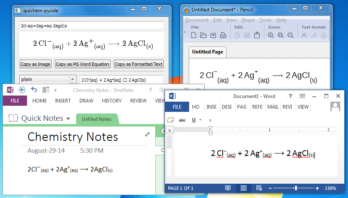Zoom out using Pencil's magnifier minus icon

point(290,35)
